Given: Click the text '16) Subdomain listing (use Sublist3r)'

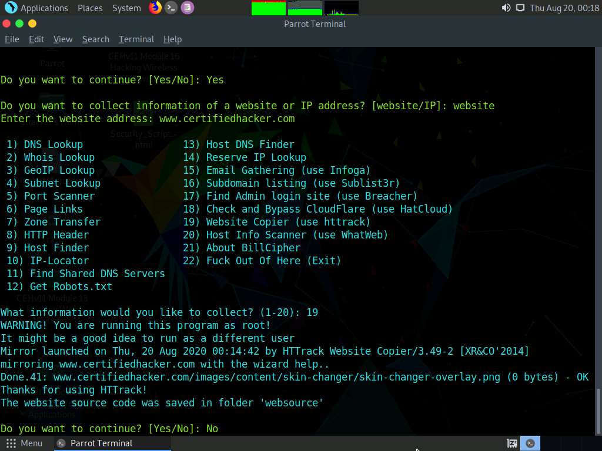Looking at the screenshot, I should click(292, 183).
